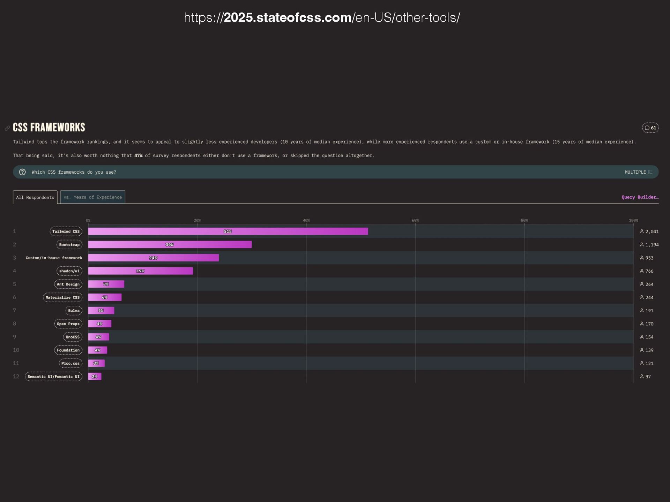Click the Bootstrap label pill
Image resolution: width=670 pixels, height=502 pixels.
[x=69, y=245]
